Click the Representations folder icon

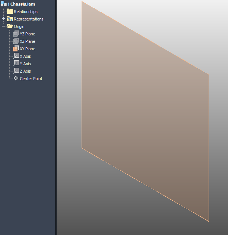point(10,19)
